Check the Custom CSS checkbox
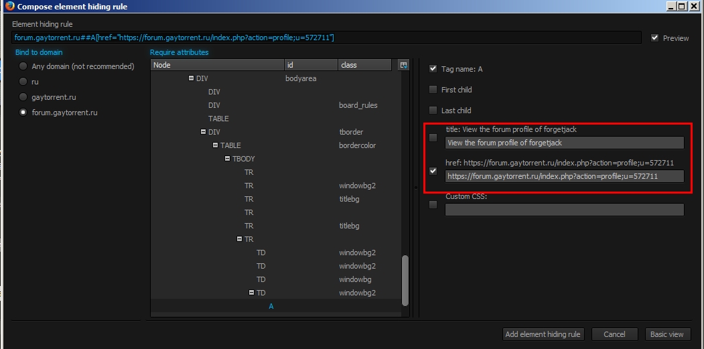Viewport: 704px width, 349px height. tap(433, 204)
